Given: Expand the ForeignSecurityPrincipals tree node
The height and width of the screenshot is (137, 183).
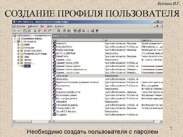Looking at the screenshot, I should (x=18, y=54).
